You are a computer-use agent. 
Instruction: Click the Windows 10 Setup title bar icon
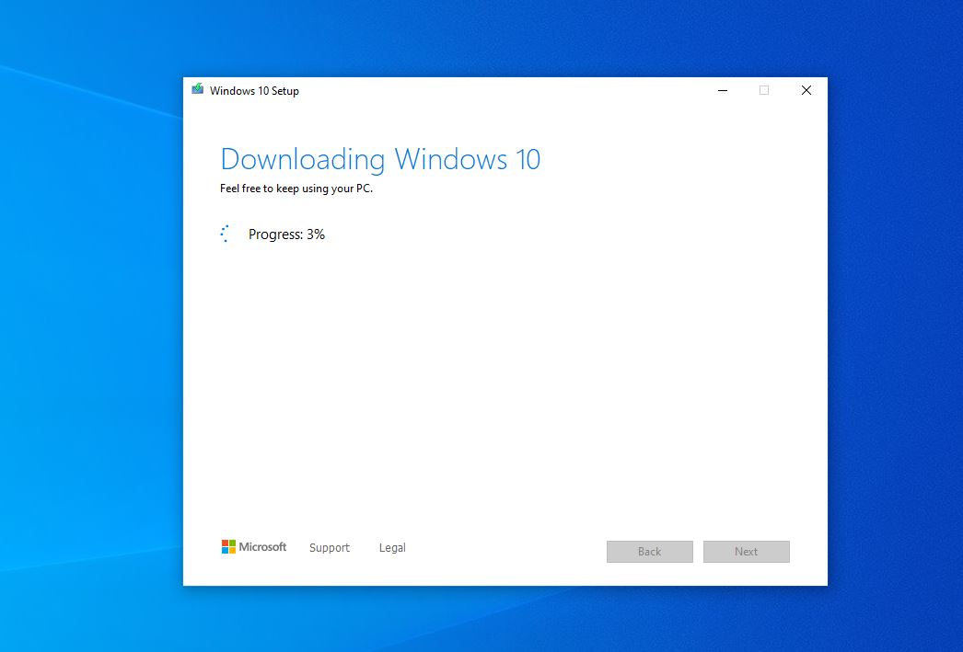196,89
